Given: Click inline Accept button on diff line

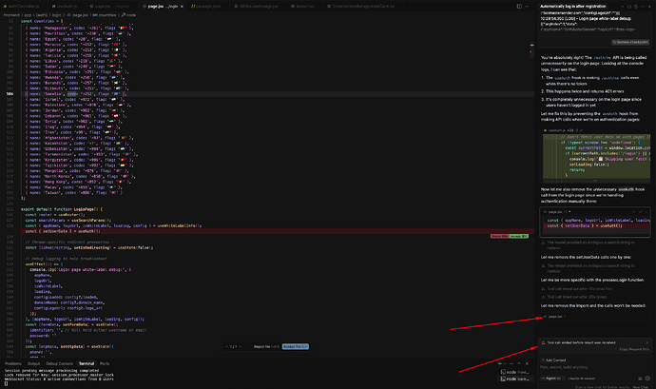Looking at the screenshot, I should (x=519, y=236).
